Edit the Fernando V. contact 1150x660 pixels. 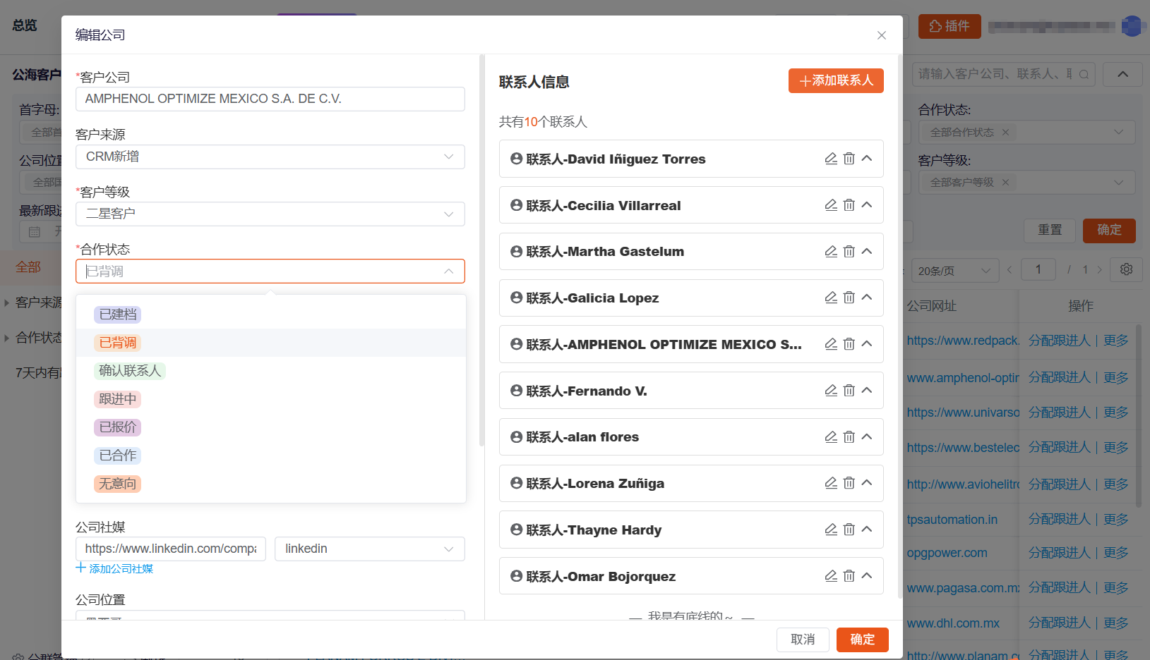(830, 390)
